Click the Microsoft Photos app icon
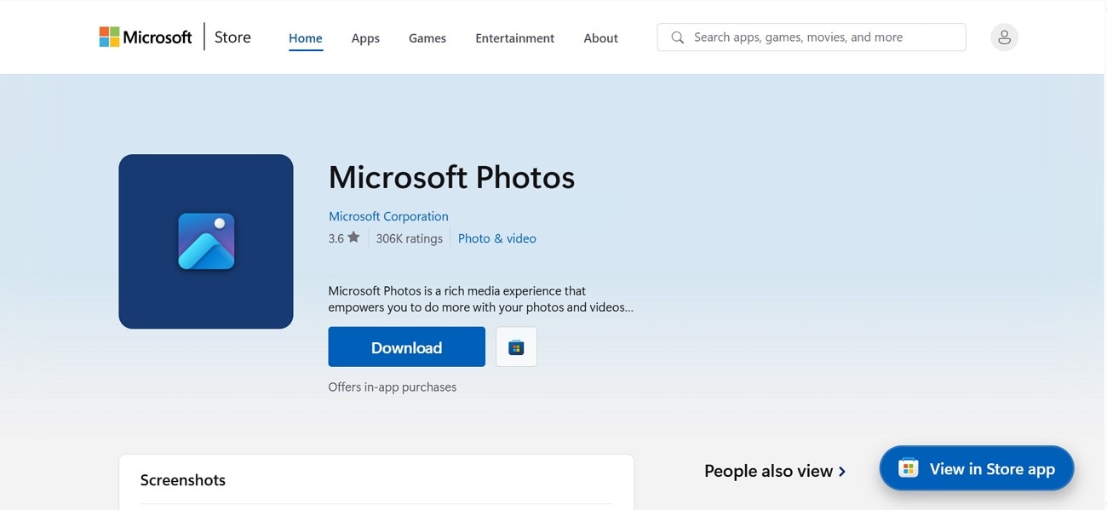The width and height of the screenshot is (1107, 510). pyautogui.click(x=206, y=241)
